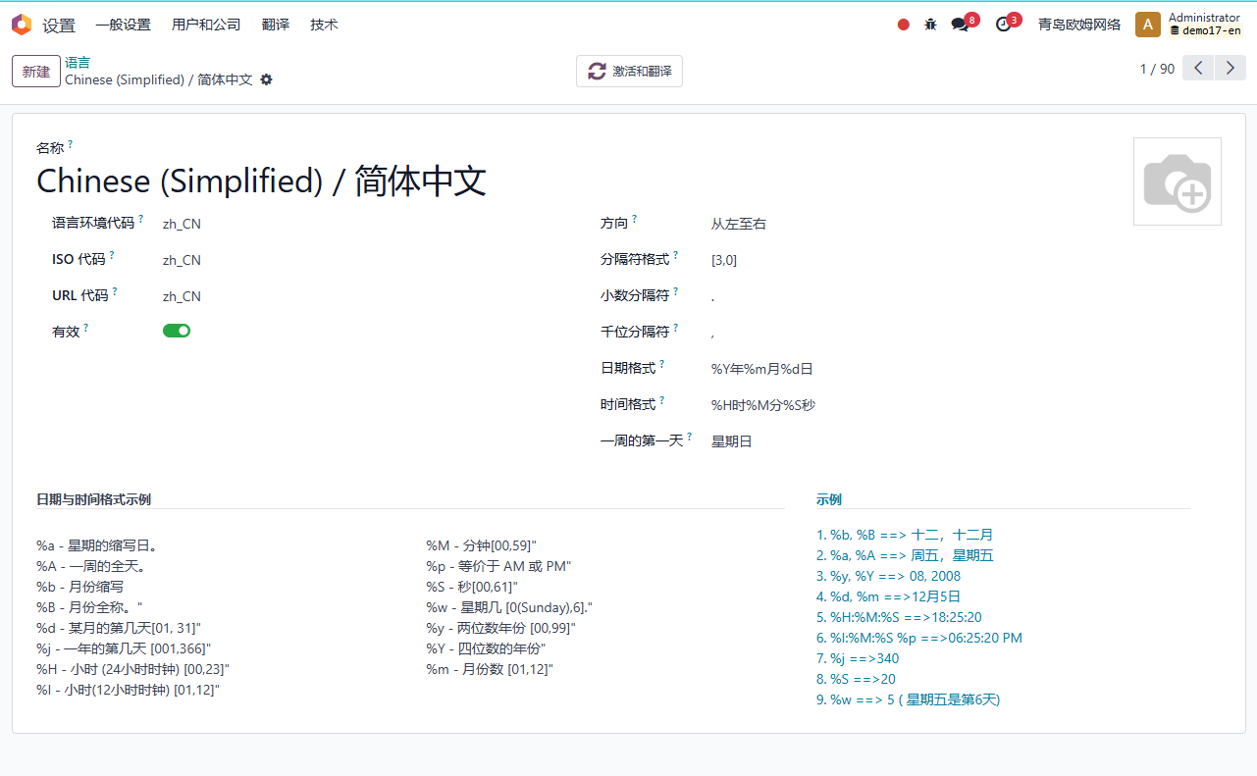Click the 激活和翻译 button
Viewport: 1257px width, 776px height.
pyautogui.click(x=629, y=72)
